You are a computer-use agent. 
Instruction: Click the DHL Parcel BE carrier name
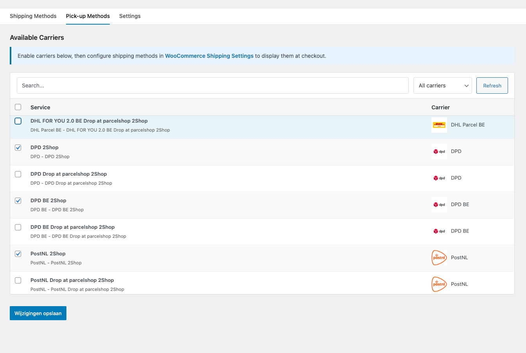[x=468, y=125]
